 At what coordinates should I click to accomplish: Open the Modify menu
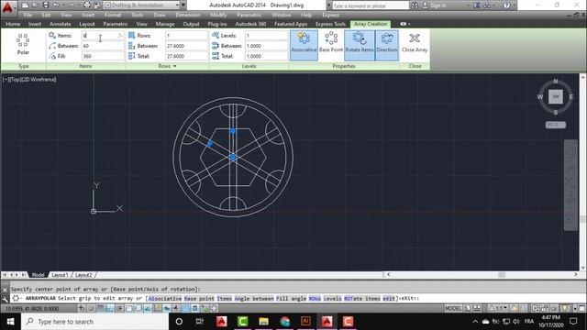coord(218,15)
